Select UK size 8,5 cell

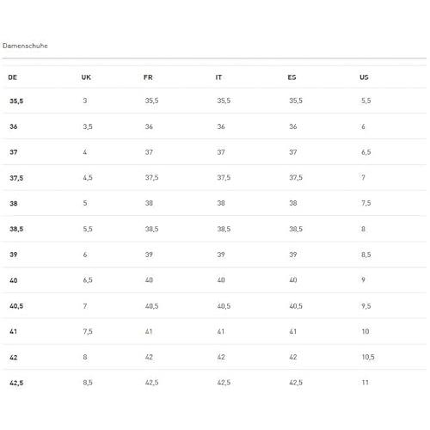tap(88, 383)
